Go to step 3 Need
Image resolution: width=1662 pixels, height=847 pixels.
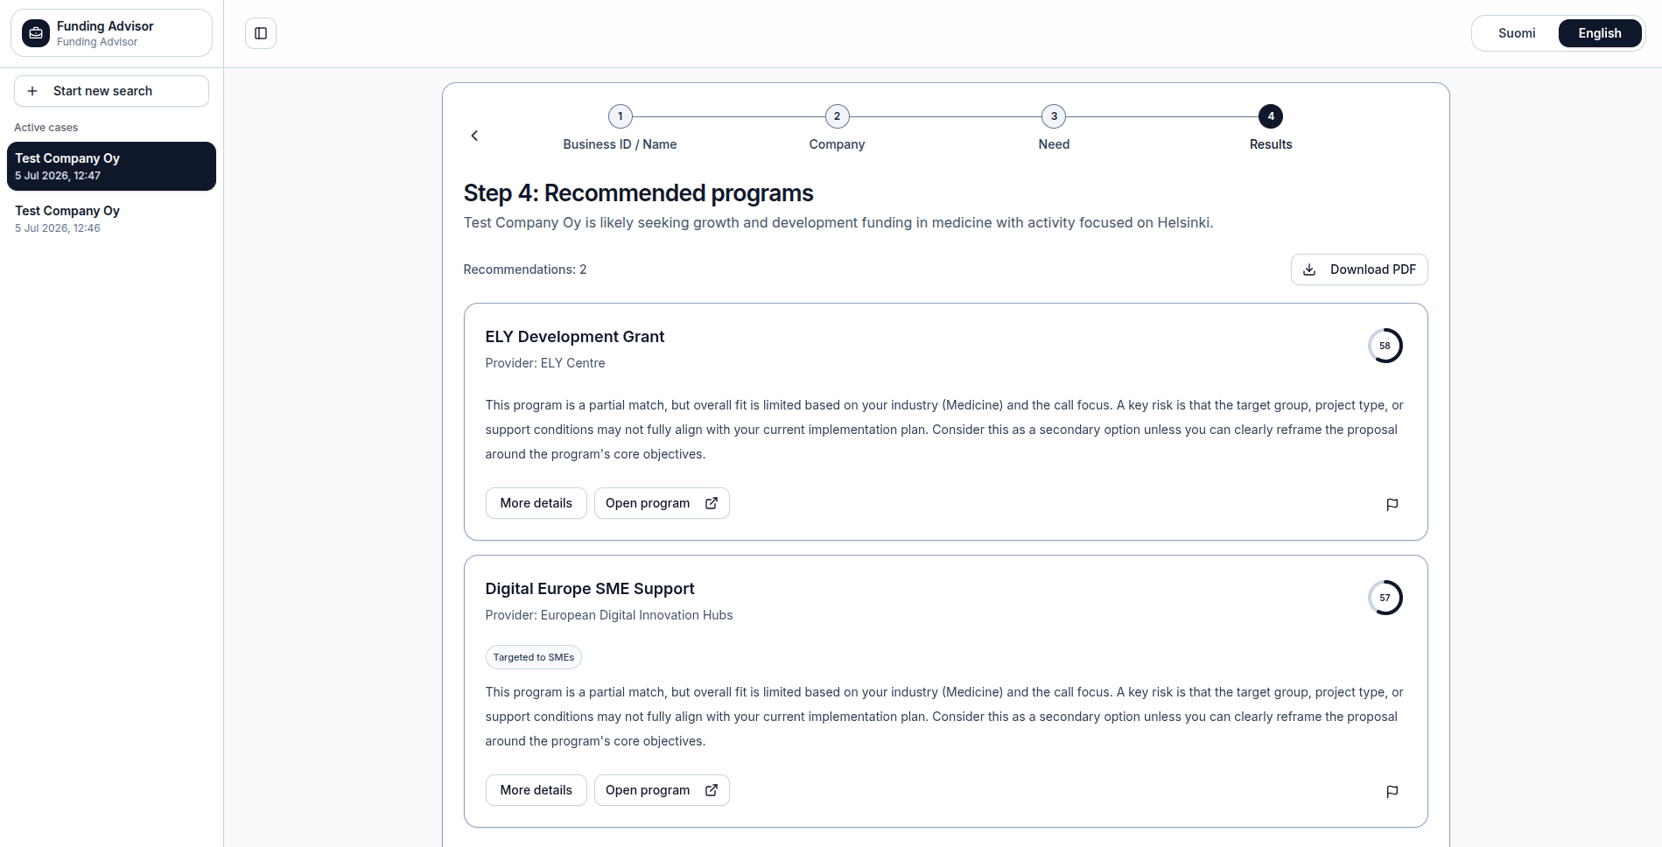[x=1054, y=128]
